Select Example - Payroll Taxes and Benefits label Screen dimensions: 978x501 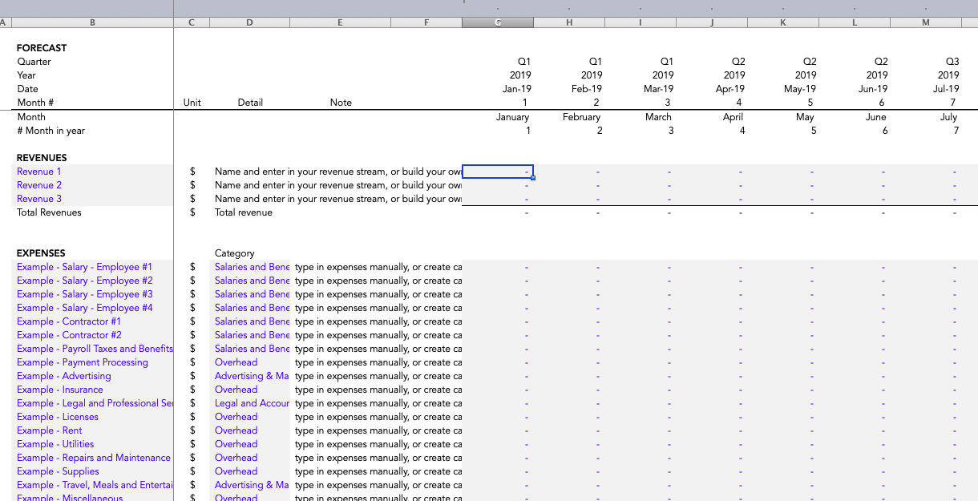(95, 349)
